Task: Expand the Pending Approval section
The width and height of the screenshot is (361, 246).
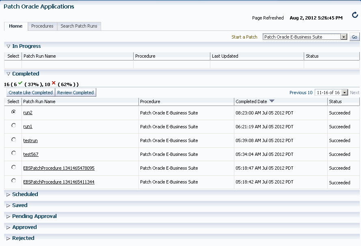Action: coord(8,216)
